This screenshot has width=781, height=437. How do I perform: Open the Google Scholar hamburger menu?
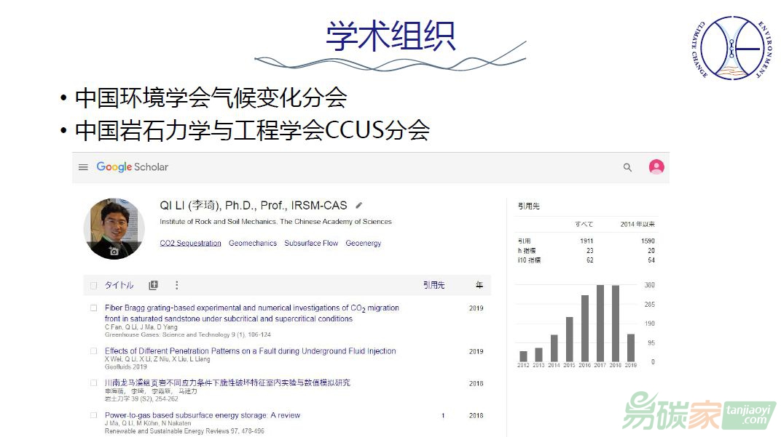(x=83, y=167)
